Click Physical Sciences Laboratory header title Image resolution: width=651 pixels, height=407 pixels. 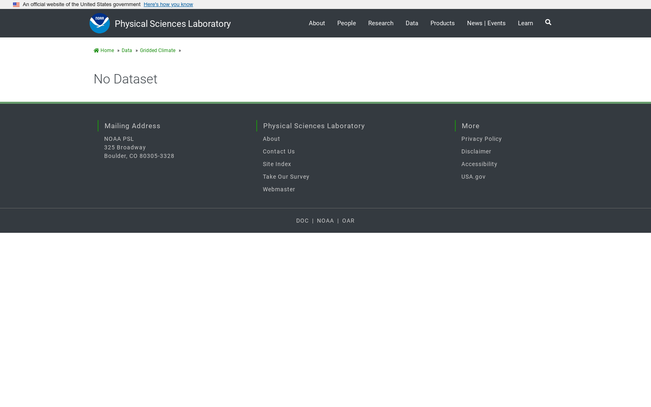(173, 24)
